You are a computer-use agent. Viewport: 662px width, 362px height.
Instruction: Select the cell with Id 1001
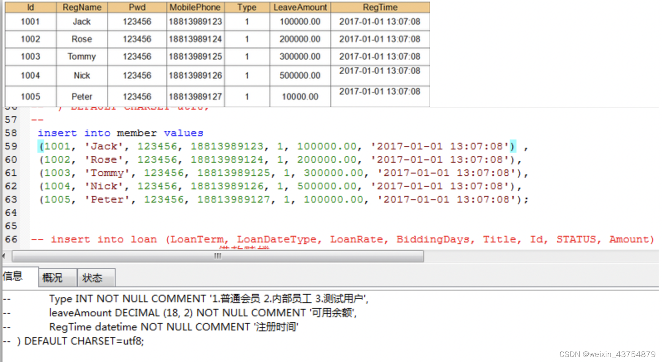(30, 22)
